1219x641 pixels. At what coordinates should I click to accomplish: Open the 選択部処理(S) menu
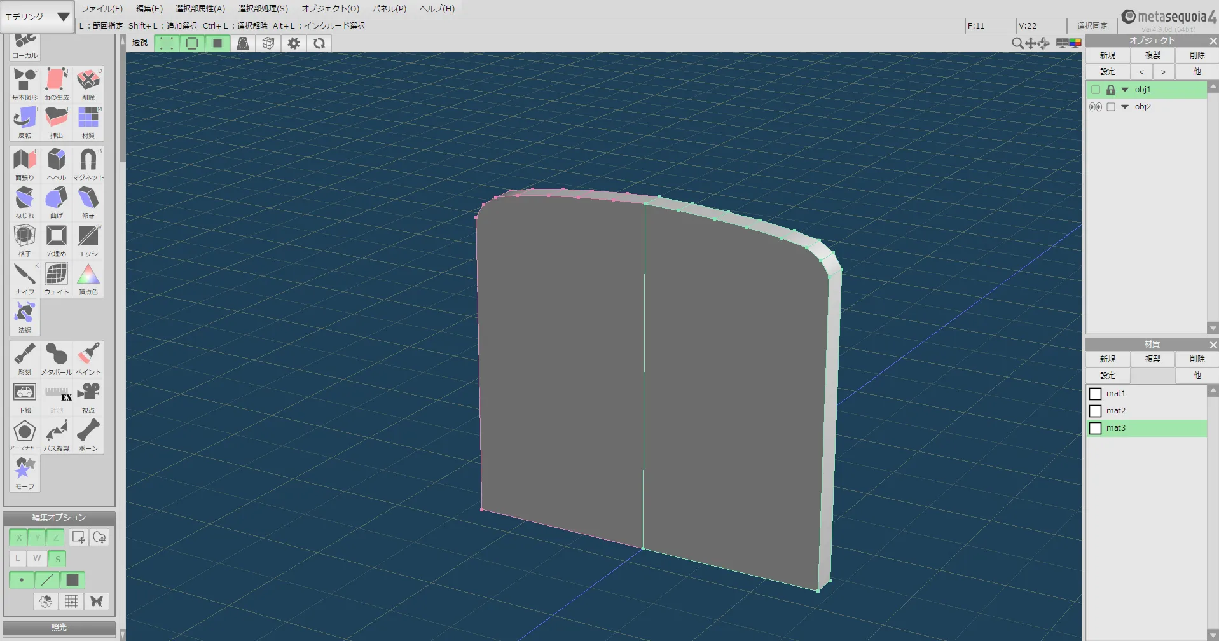(263, 9)
